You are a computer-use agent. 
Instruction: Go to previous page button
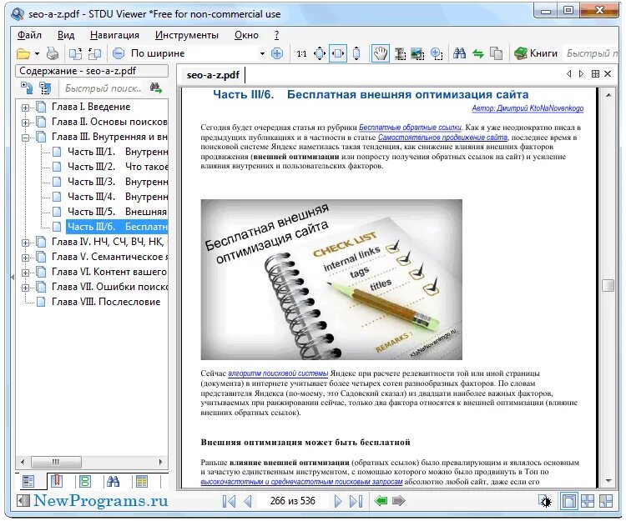pyautogui.click(x=248, y=501)
